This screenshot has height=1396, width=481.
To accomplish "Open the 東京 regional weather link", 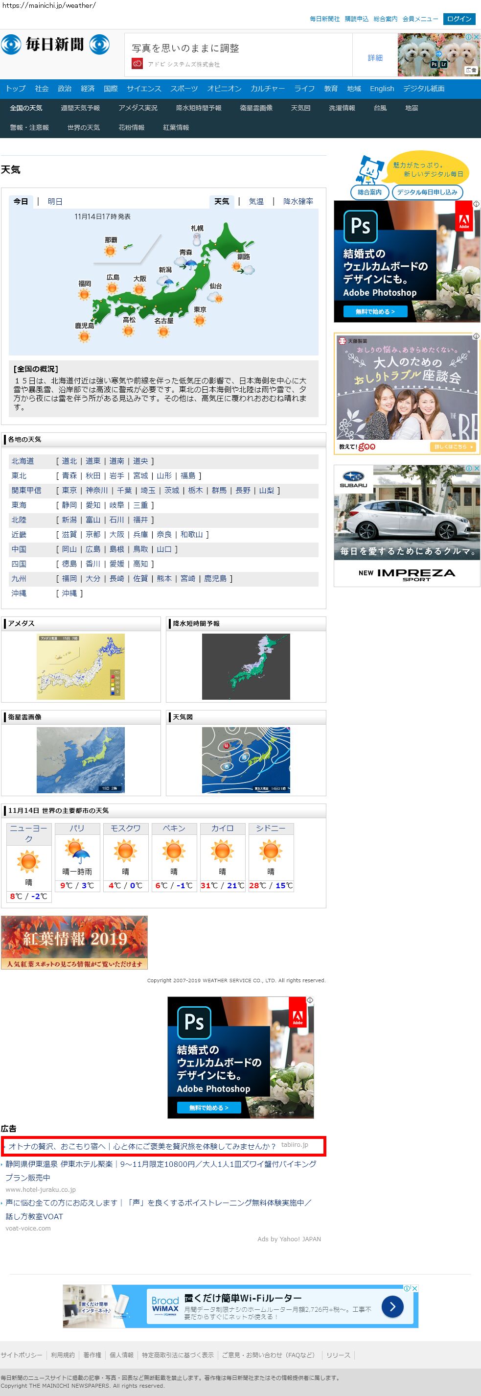I will 69,491.
